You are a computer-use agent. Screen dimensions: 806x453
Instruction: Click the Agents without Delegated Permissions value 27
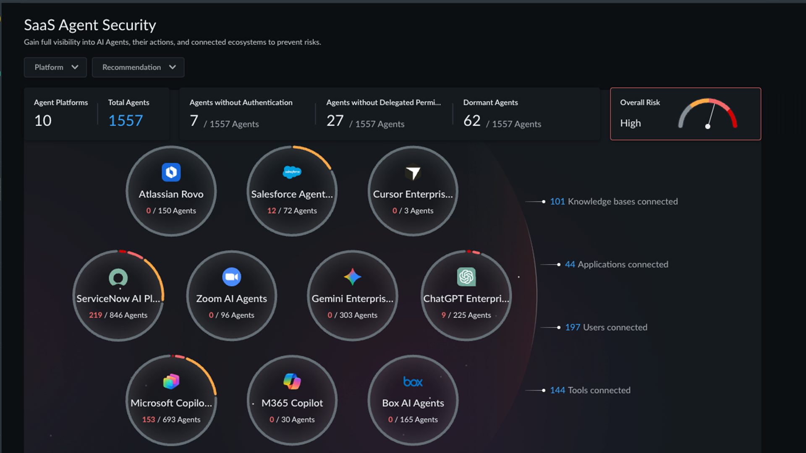(x=335, y=121)
